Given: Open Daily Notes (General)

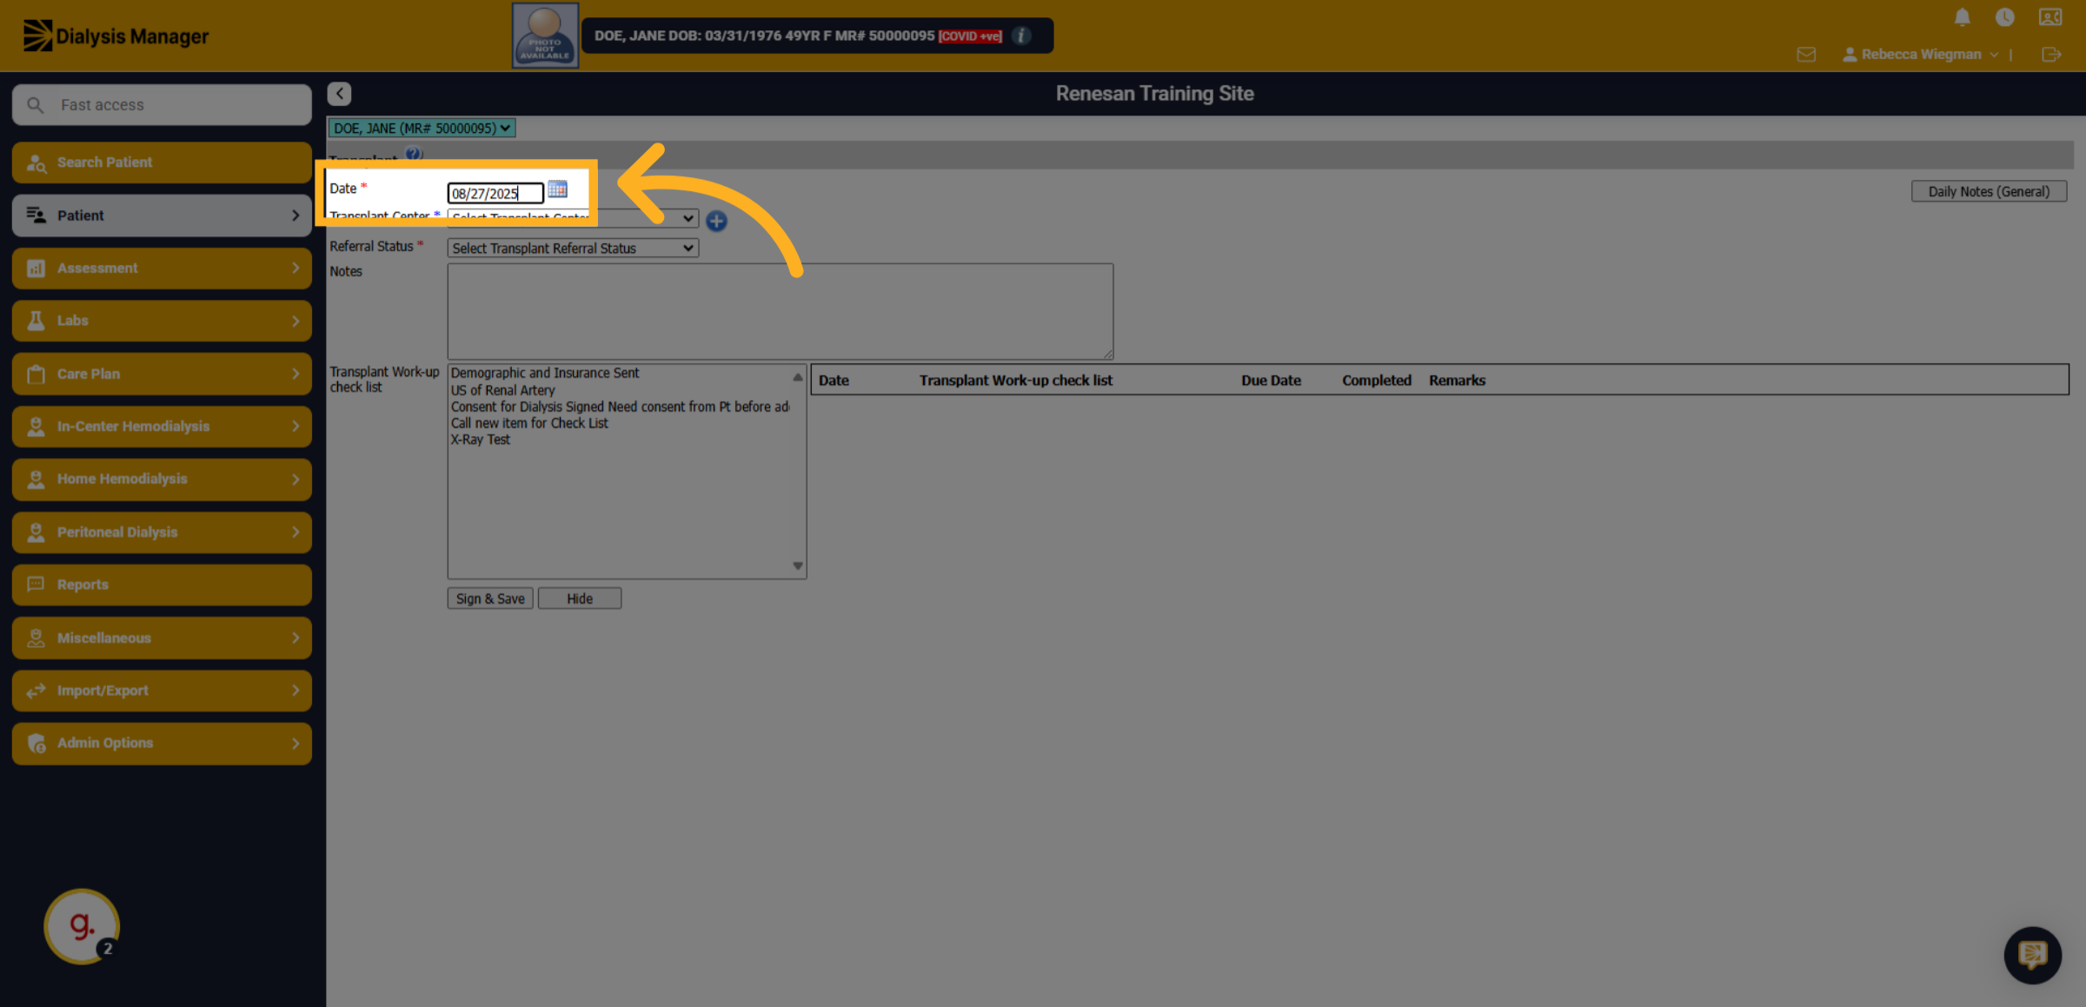Looking at the screenshot, I should (1989, 191).
